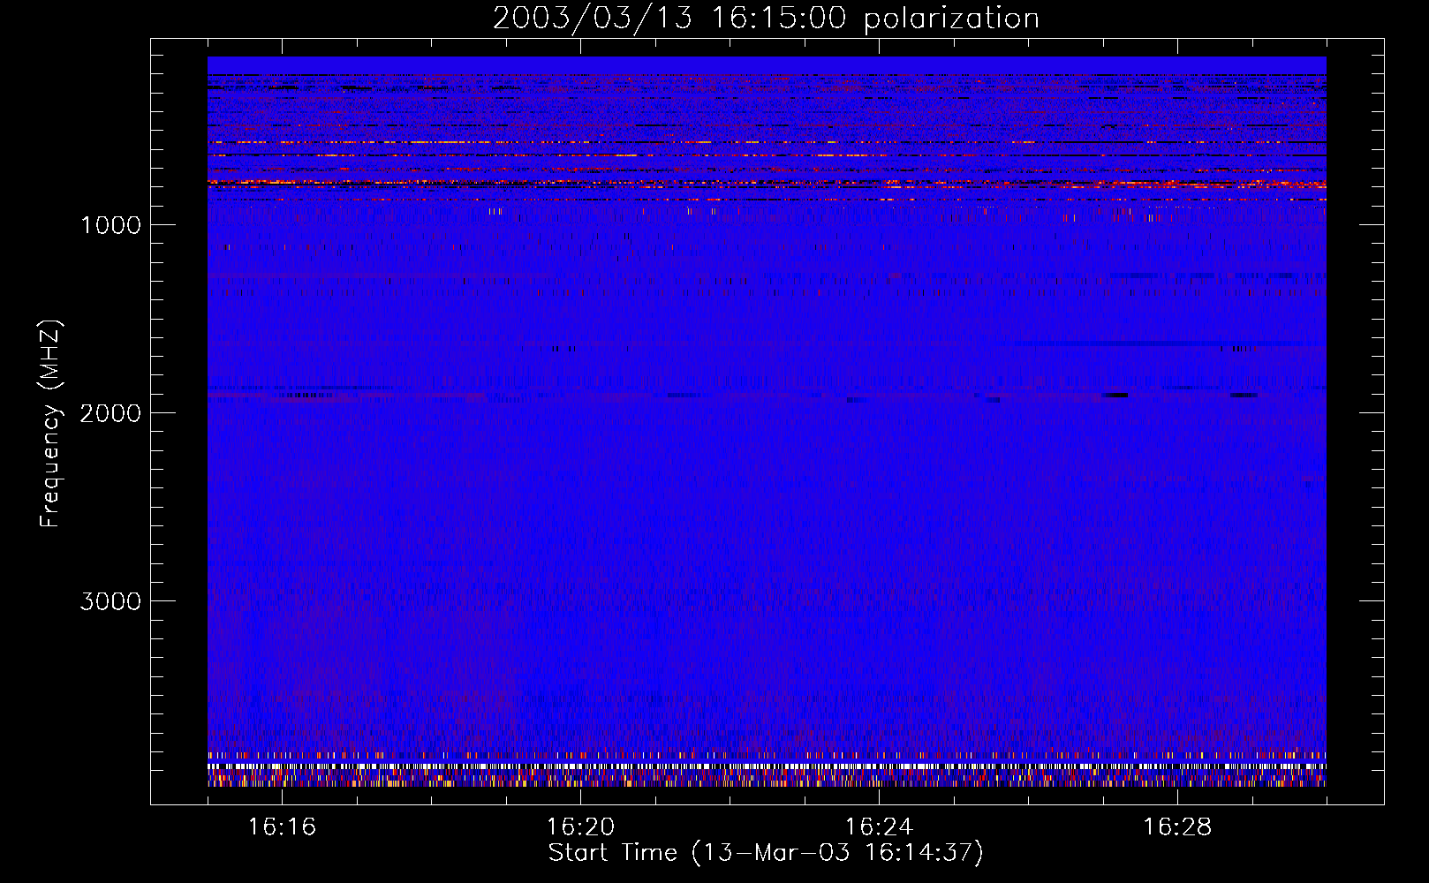Click the '16:24' time tick label

[879, 827]
